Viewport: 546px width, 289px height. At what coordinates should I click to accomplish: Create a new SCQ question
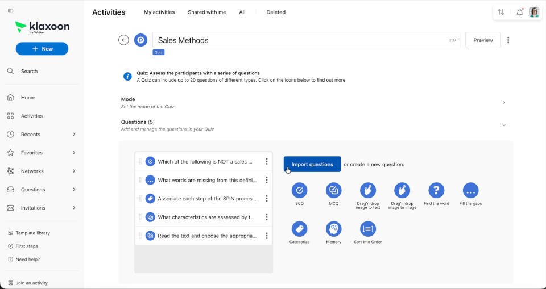(300, 191)
